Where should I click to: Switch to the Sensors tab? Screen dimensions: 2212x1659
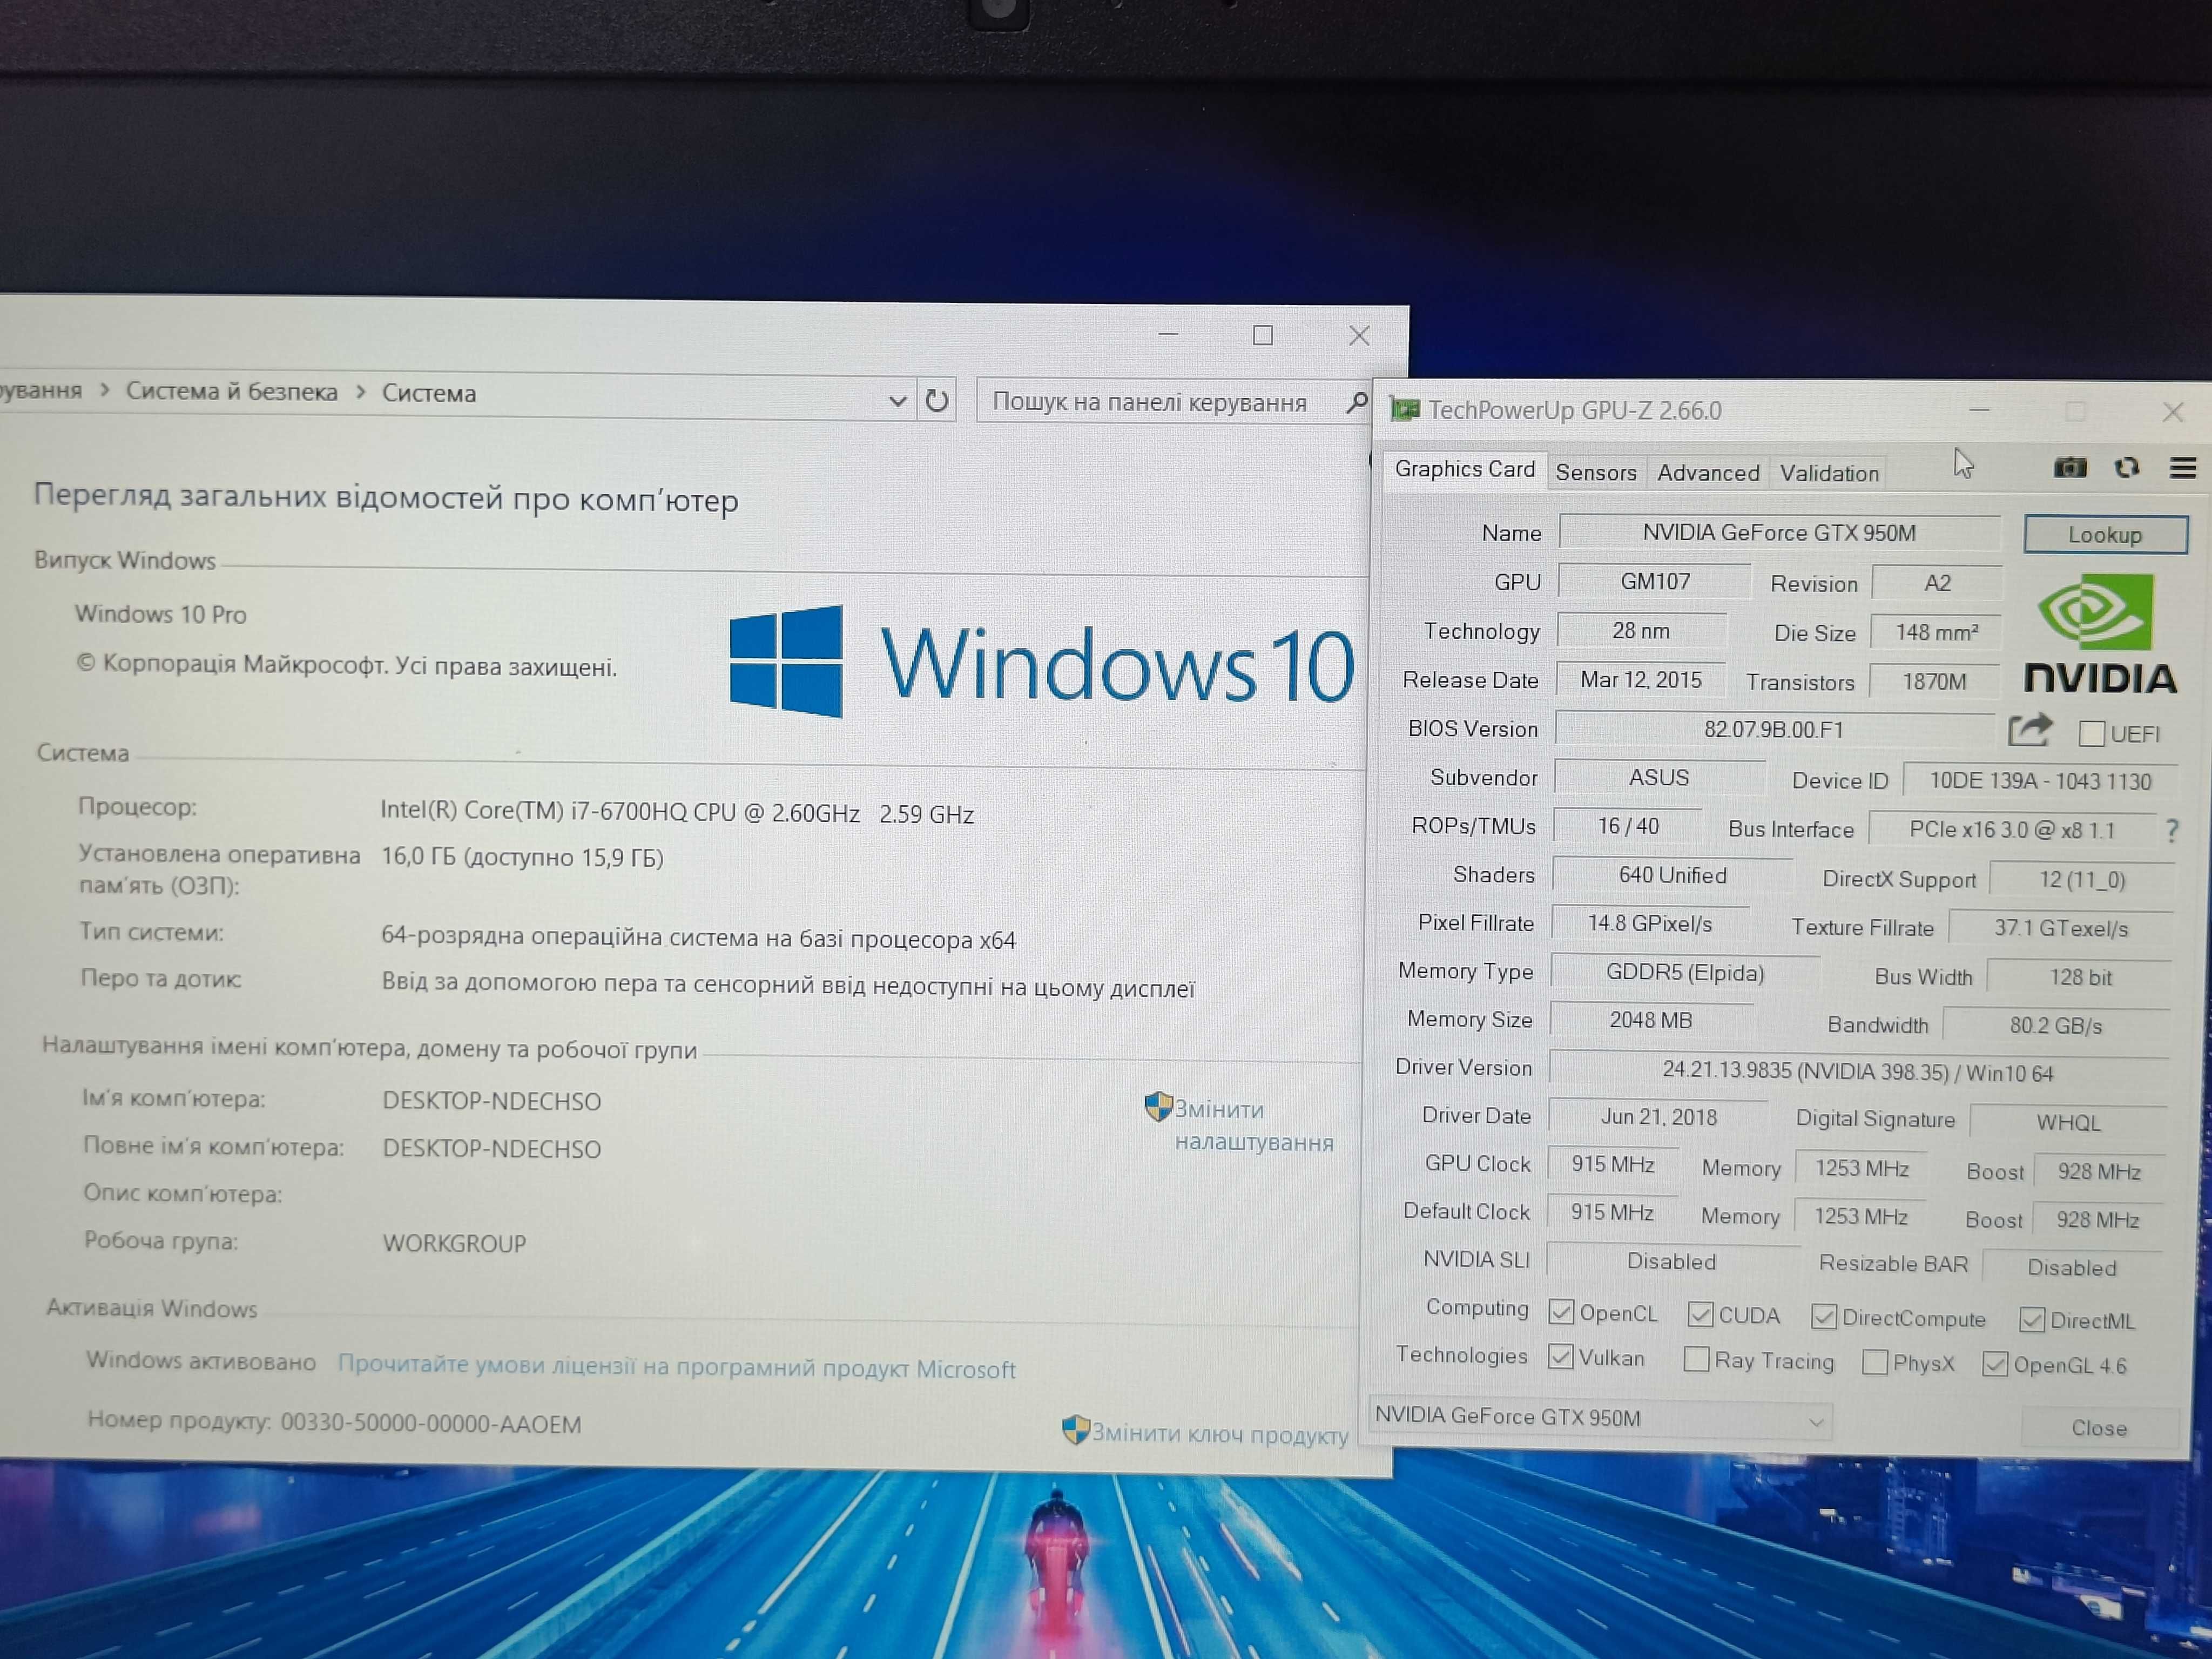[x=1596, y=472]
